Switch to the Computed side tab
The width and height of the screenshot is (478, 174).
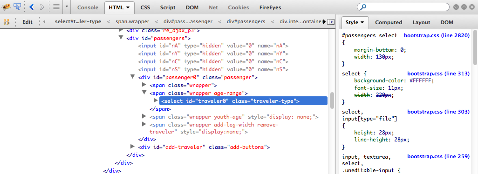(389, 22)
